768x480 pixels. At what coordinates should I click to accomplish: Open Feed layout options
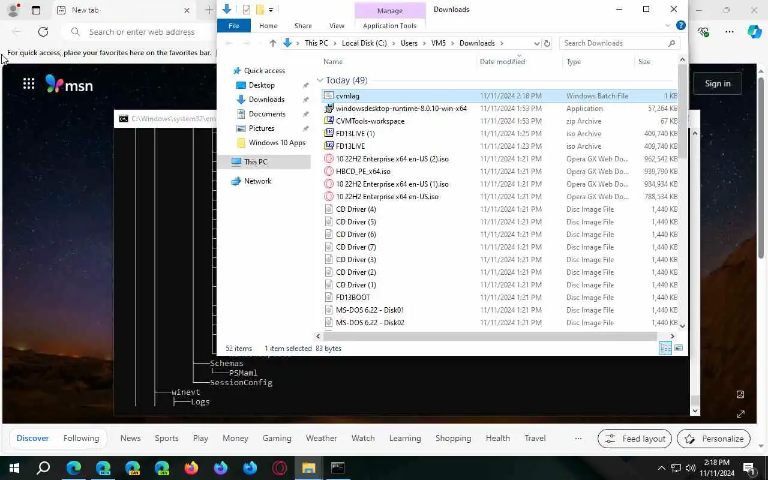click(x=635, y=439)
